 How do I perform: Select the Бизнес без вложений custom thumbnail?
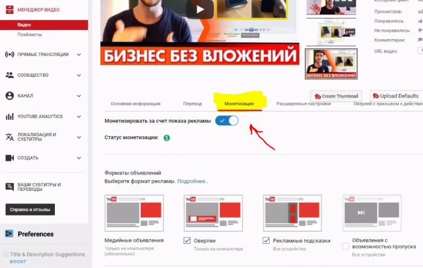331,64
